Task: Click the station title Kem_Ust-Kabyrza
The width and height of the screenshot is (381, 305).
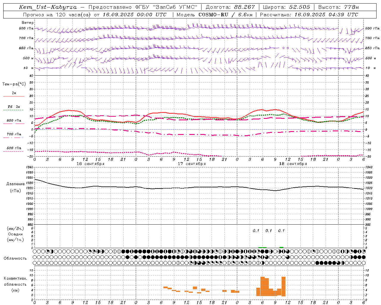Action: pos(48,7)
